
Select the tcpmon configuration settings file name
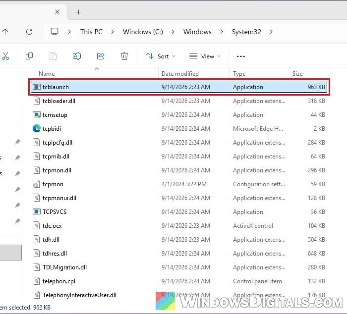click(x=53, y=184)
